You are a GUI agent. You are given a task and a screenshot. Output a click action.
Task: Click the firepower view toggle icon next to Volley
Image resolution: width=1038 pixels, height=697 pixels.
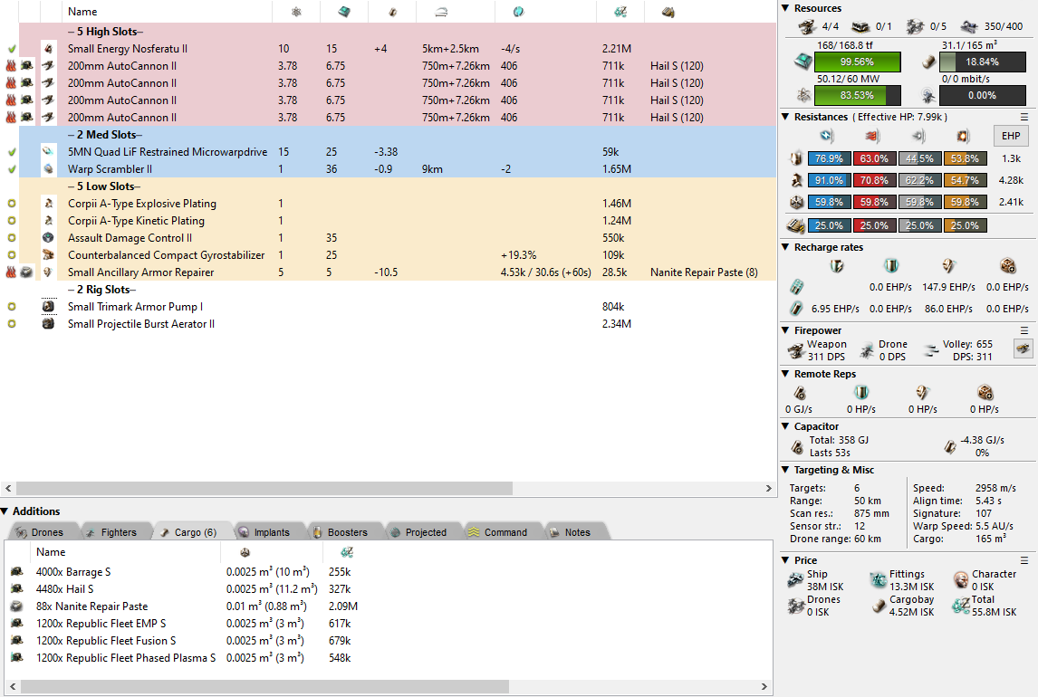click(1023, 348)
